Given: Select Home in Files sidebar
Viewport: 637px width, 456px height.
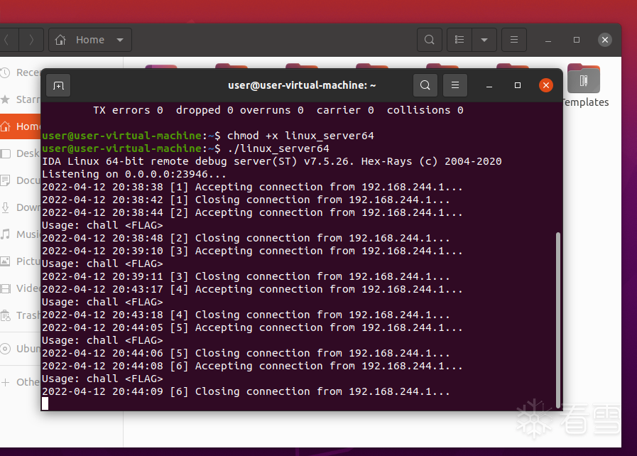Looking at the screenshot, I should pos(21,126).
